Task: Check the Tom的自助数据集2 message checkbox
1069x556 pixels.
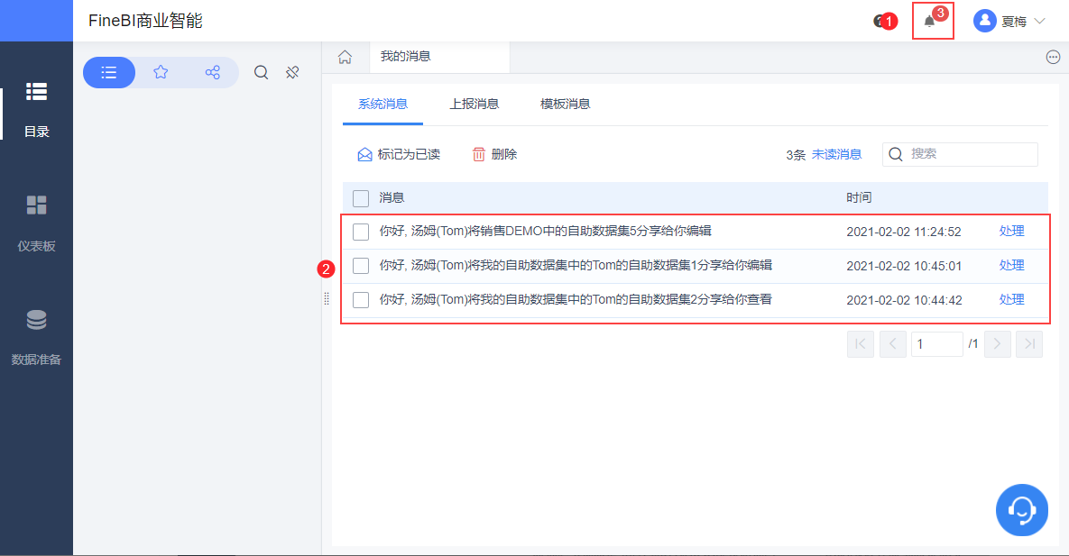Action: pos(361,300)
